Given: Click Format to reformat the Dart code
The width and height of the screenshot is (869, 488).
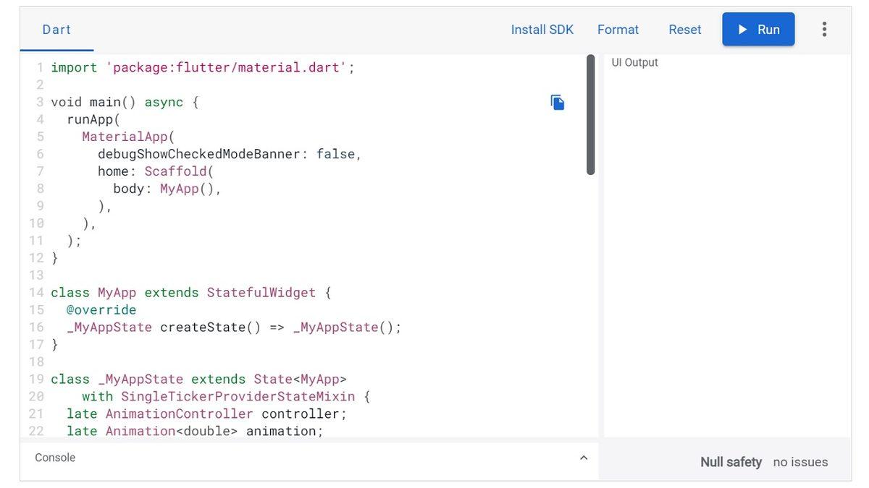Looking at the screenshot, I should coord(618,28).
